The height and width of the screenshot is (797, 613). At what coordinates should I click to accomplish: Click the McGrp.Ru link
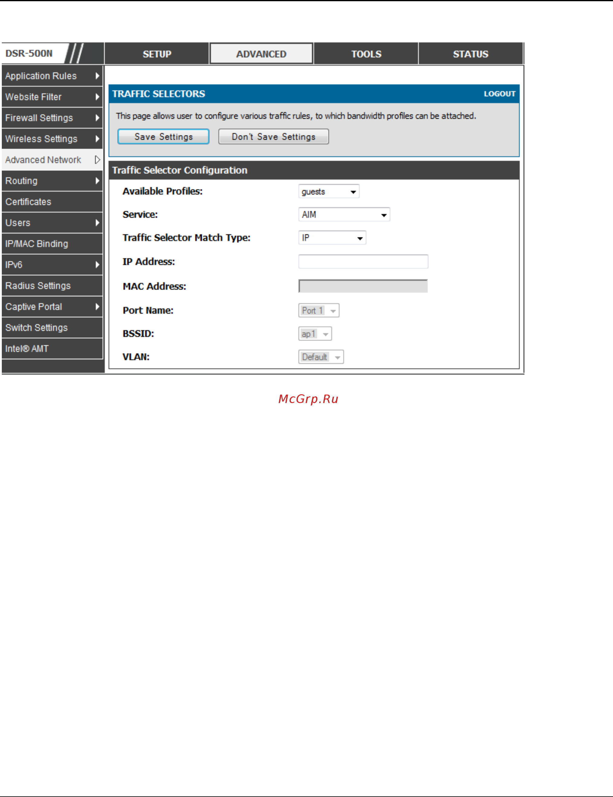coord(308,399)
